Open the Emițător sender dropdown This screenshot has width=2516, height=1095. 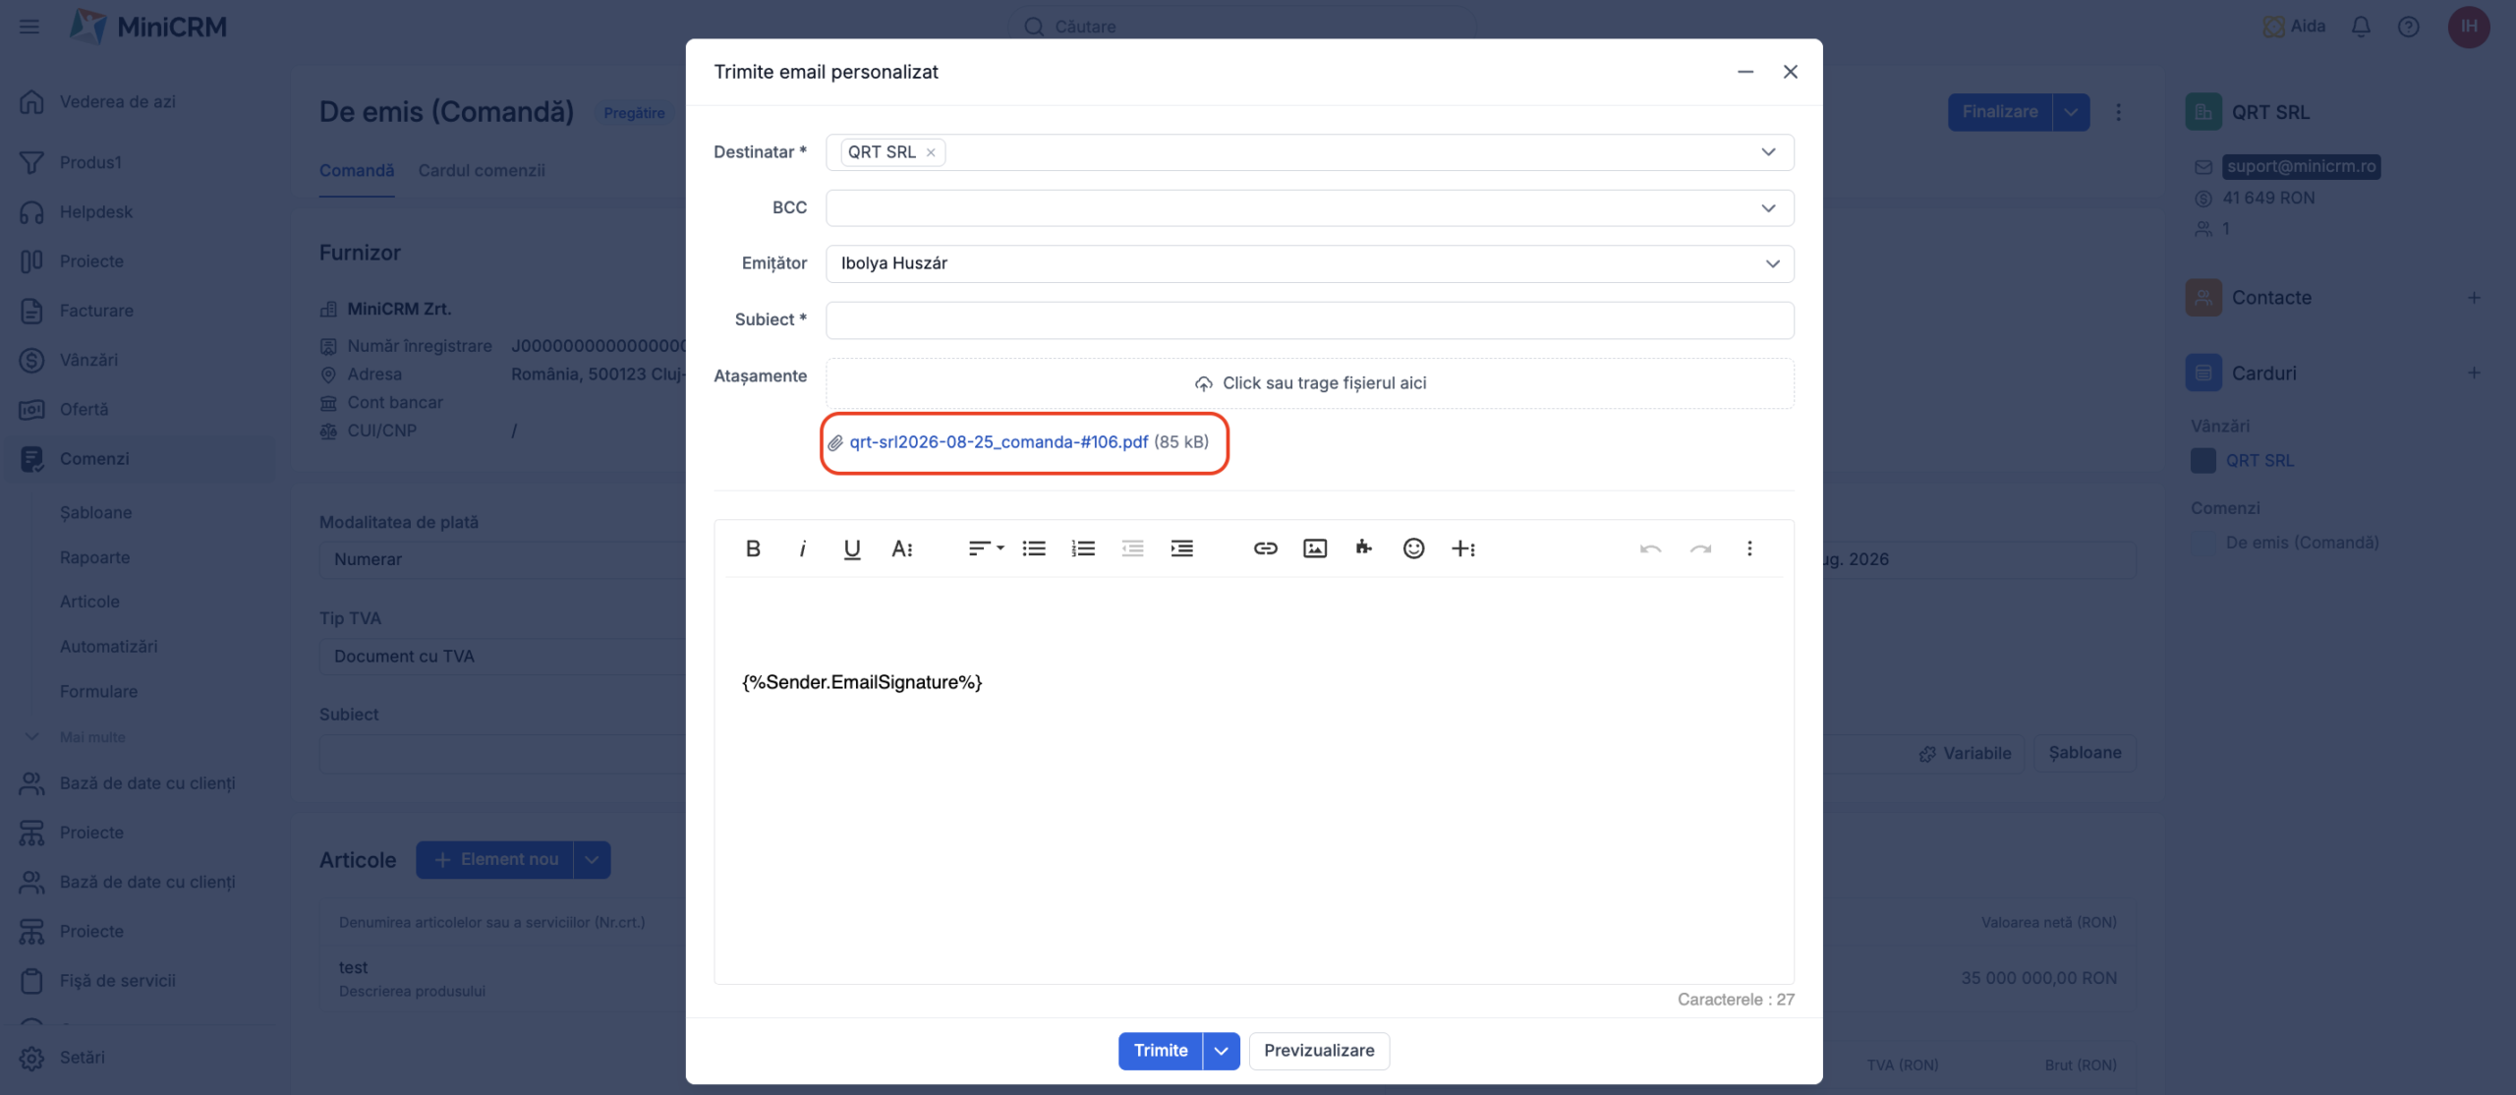1309,263
